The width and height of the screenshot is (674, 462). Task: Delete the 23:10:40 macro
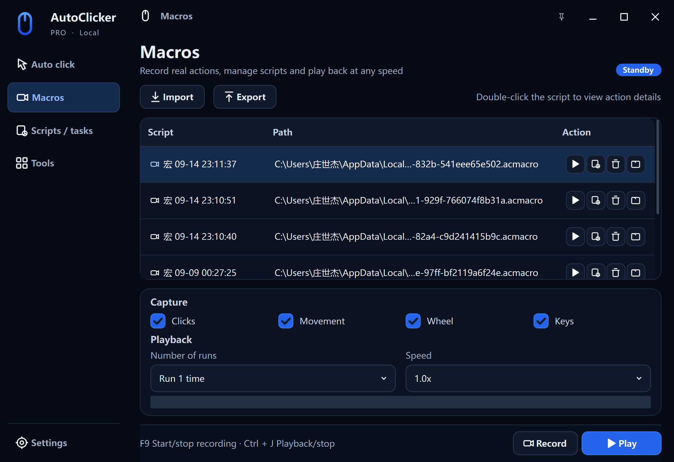pyautogui.click(x=616, y=237)
